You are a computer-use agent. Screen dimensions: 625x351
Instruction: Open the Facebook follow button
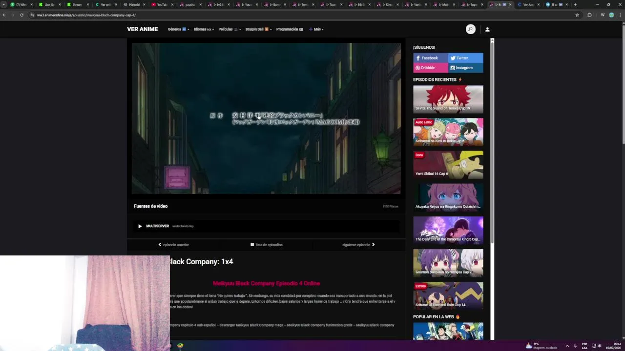[431, 58]
